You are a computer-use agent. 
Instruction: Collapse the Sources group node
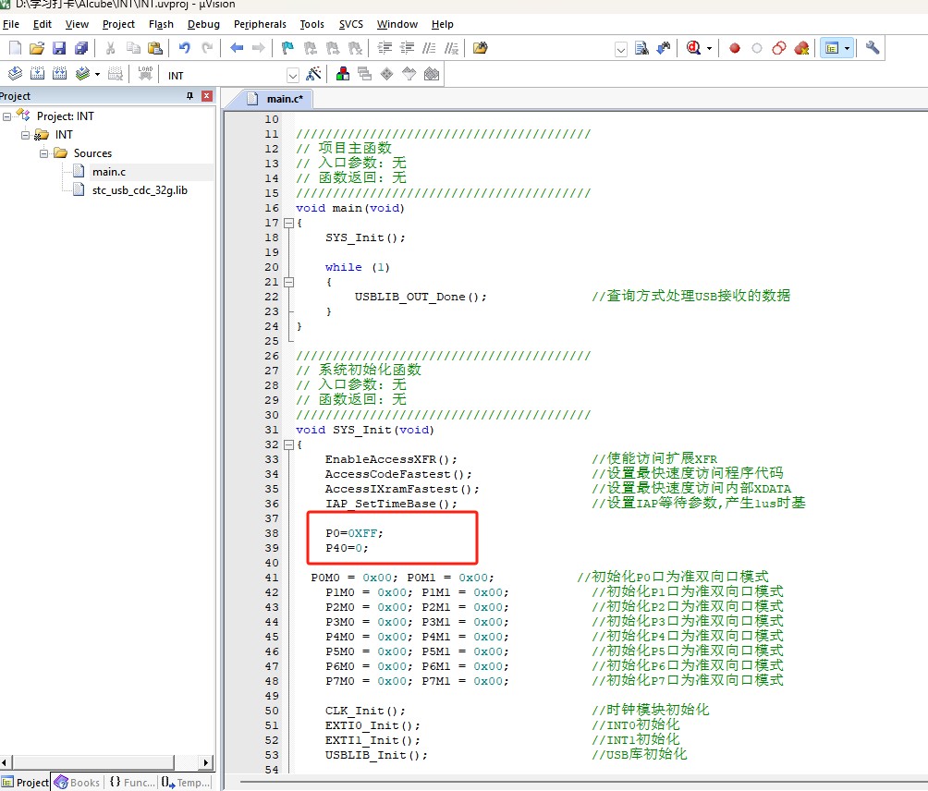[43, 153]
